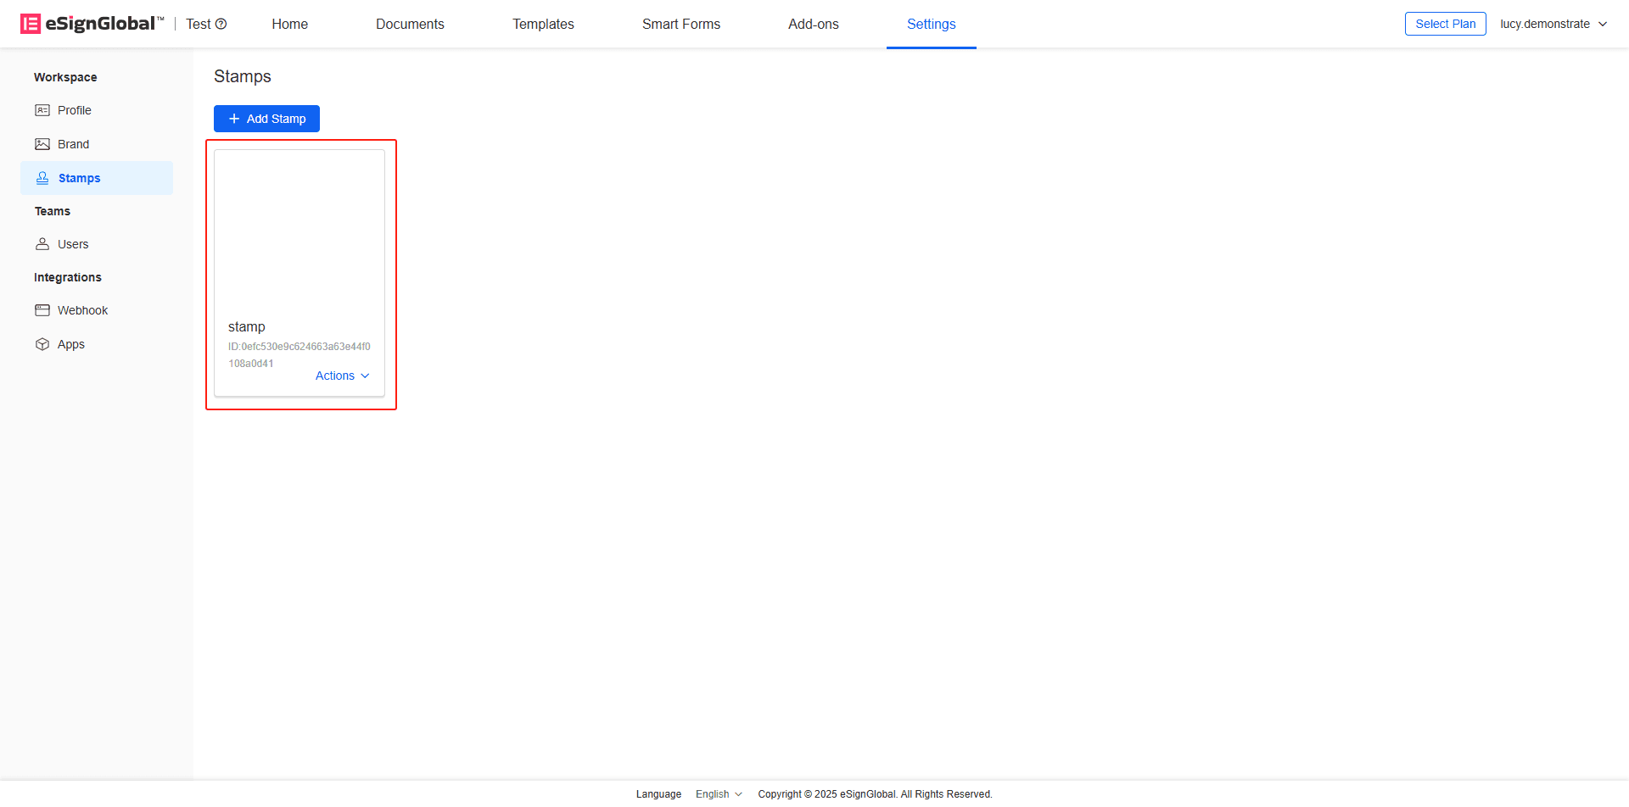Screen dimensions: 1629x807
Task: Open the Smart Forms tab
Action: click(x=680, y=24)
